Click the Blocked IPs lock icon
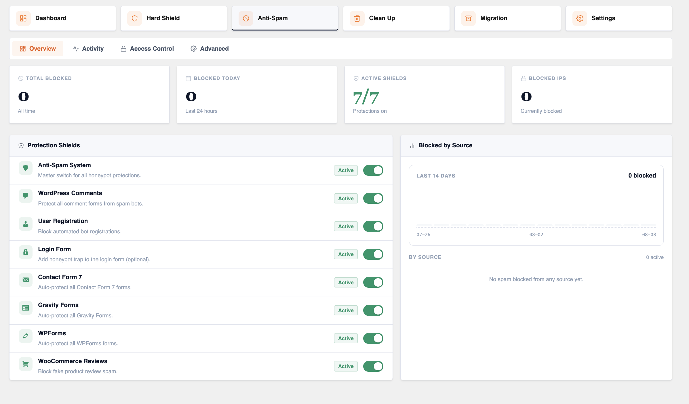 point(524,78)
